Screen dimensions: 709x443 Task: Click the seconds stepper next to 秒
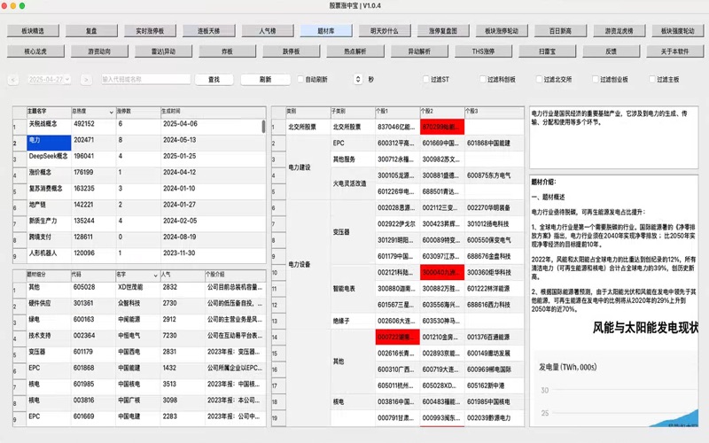(x=360, y=80)
